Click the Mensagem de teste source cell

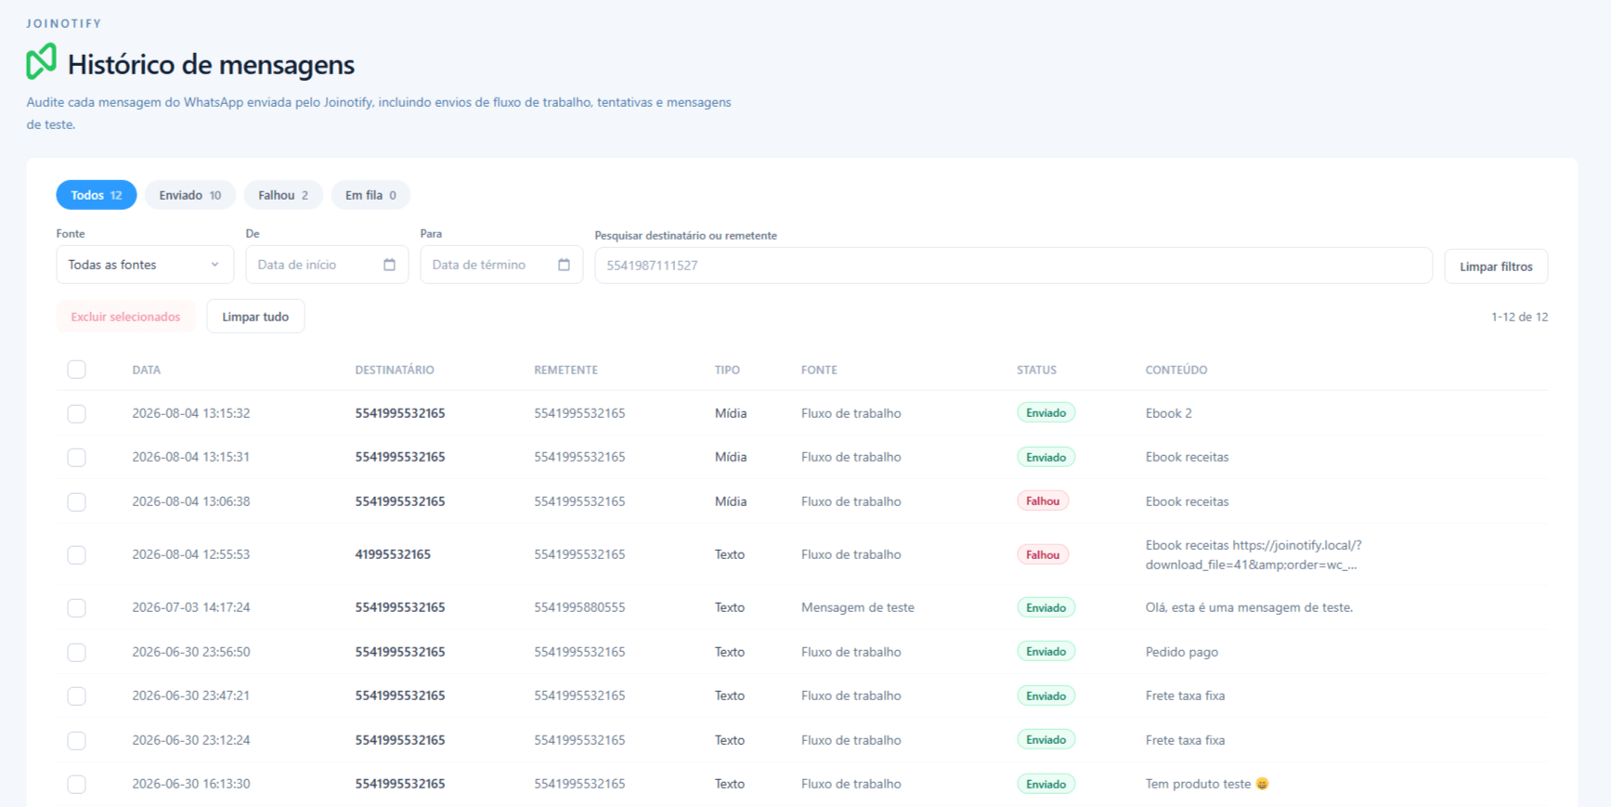pyautogui.click(x=858, y=607)
